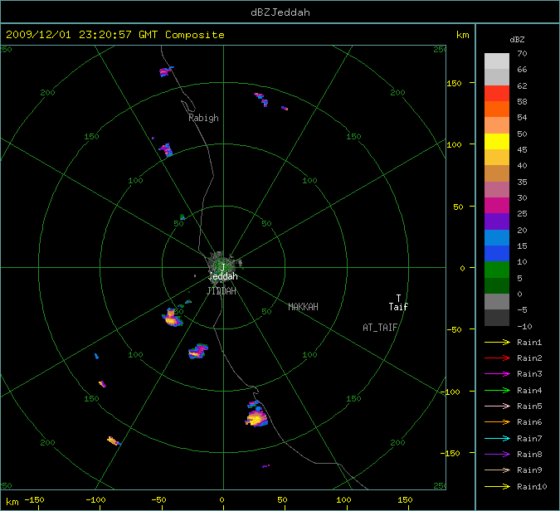Click the 100 value on bottom km axis
This screenshot has width=560, height=511.
click(343, 500)
